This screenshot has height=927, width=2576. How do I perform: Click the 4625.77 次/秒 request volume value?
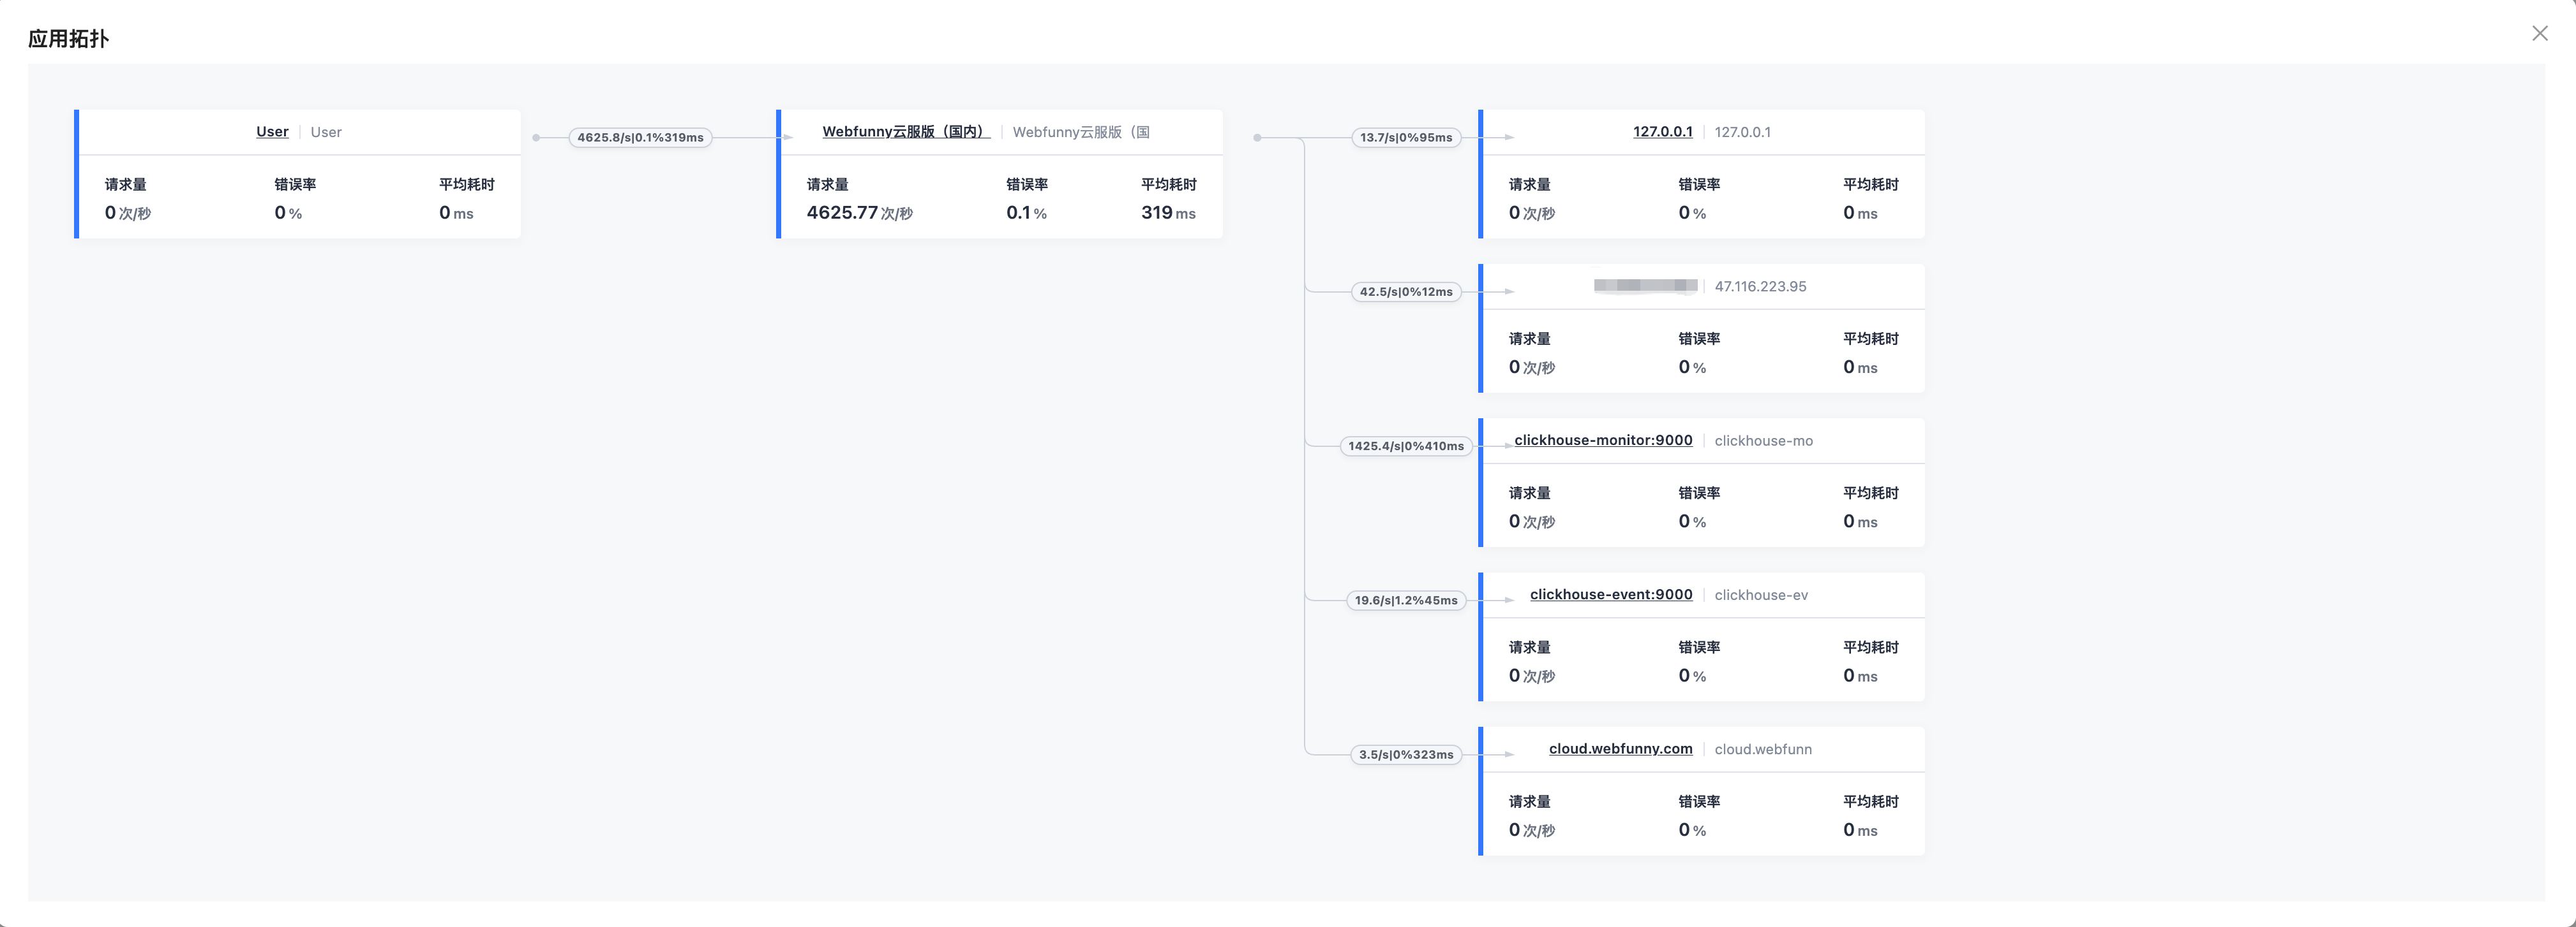(x=859, y=213)
